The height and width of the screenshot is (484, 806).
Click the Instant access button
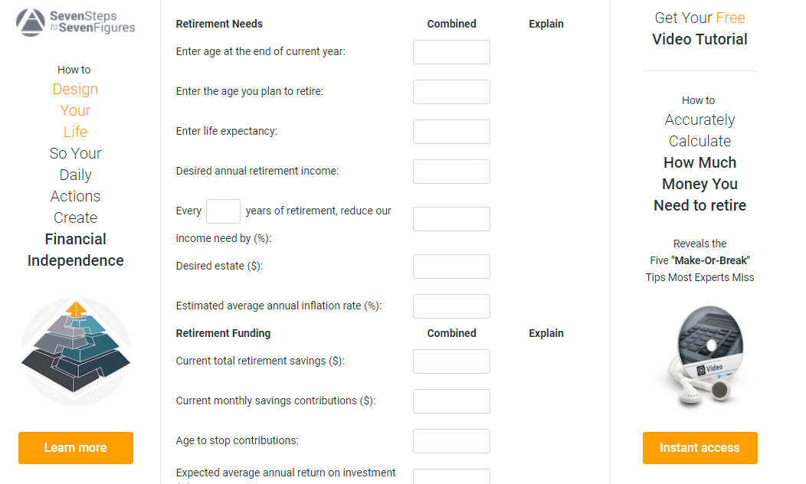tap(700, 448)
